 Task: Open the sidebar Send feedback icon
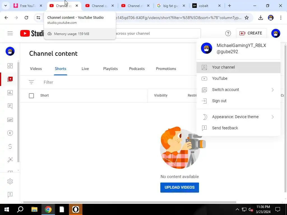coord(10,195)
